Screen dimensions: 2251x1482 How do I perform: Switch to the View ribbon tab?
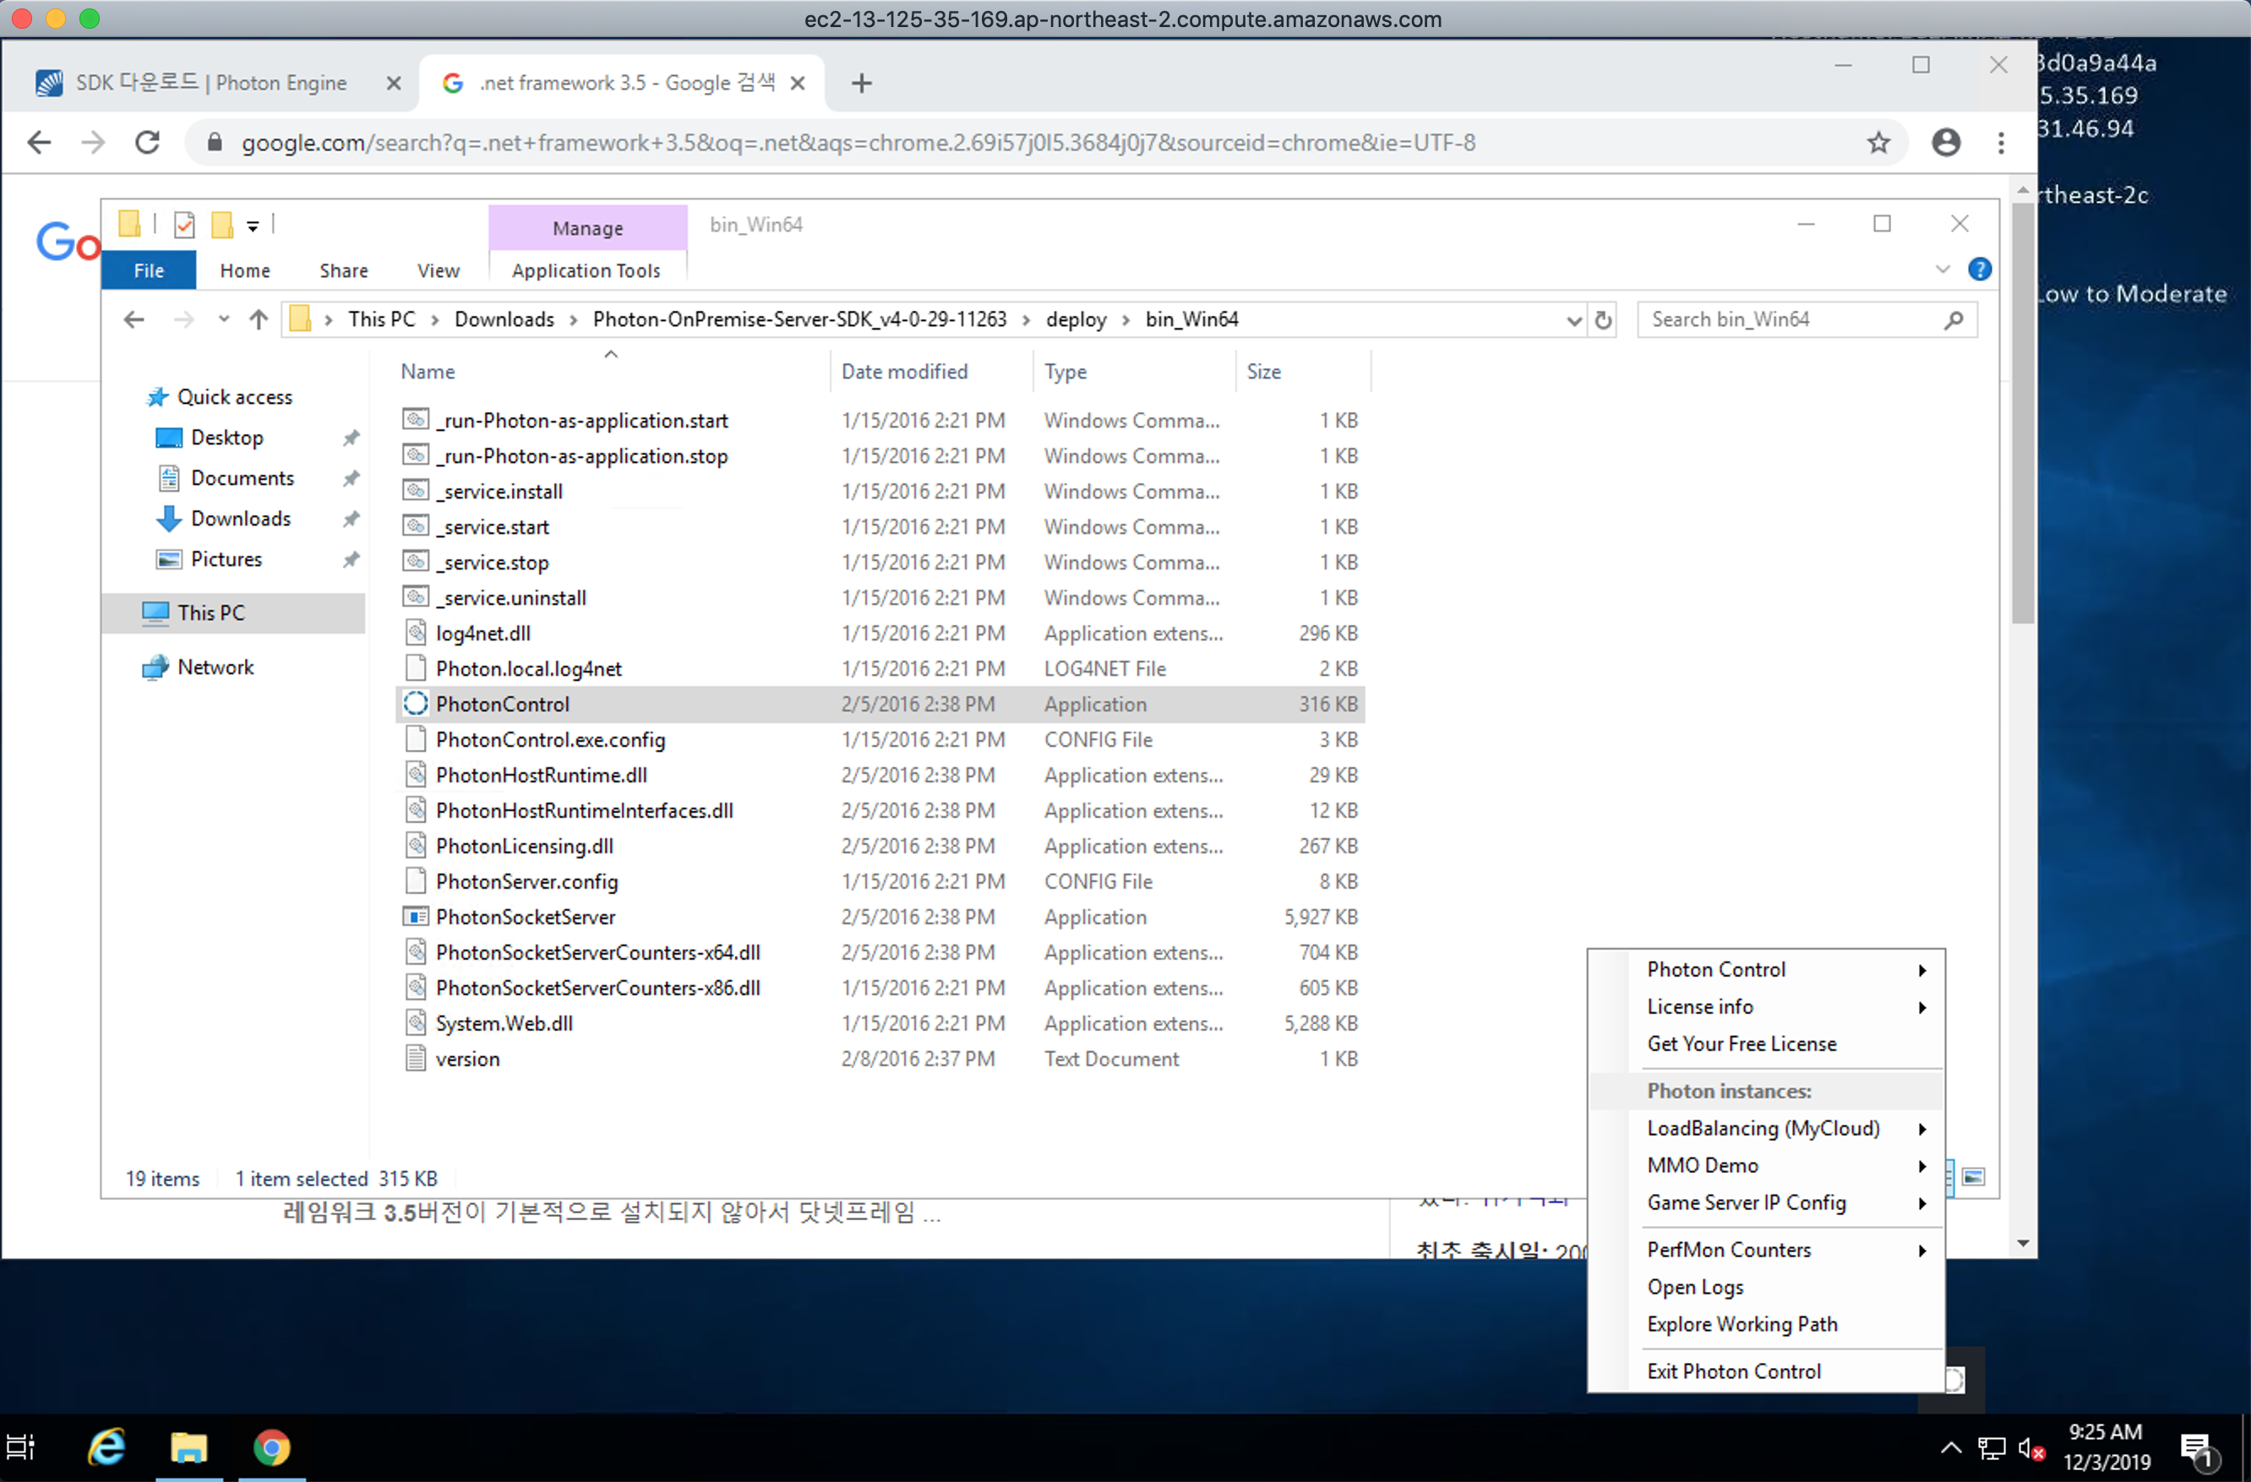click(x=438, y=270)
